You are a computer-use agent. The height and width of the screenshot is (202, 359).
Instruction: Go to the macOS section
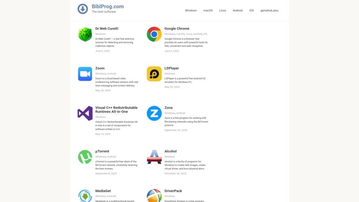(x=208, y=11)
